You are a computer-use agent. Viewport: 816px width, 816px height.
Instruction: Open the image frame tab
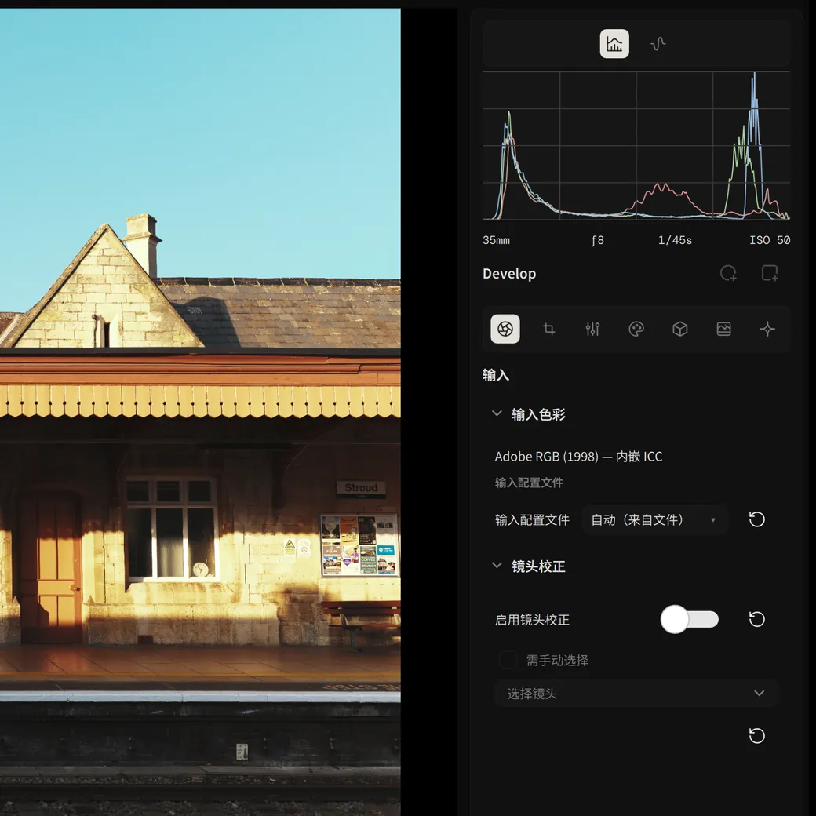(723, 329)
